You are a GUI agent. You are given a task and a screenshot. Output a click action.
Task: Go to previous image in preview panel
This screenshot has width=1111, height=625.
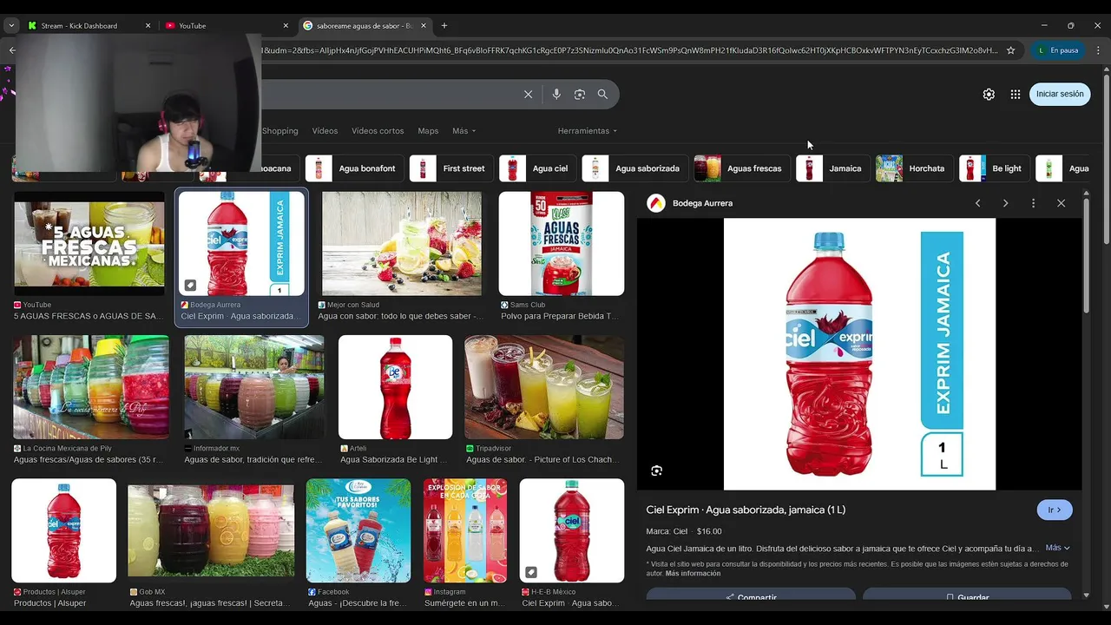coord(977,203)
